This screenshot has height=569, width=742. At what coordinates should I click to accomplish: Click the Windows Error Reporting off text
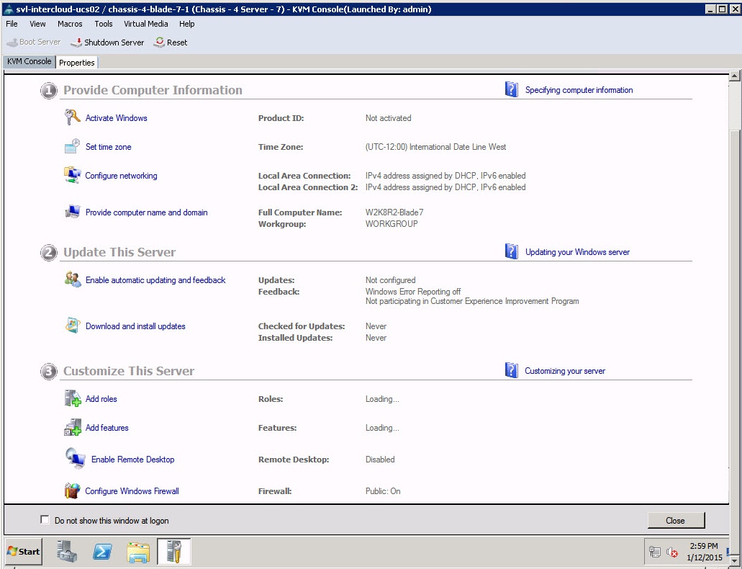pos(413,292)
